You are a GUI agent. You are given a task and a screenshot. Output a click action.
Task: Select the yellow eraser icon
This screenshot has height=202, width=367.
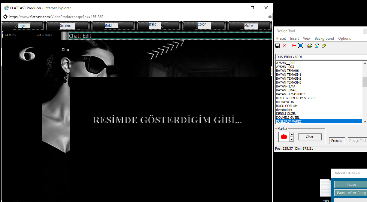323,46
